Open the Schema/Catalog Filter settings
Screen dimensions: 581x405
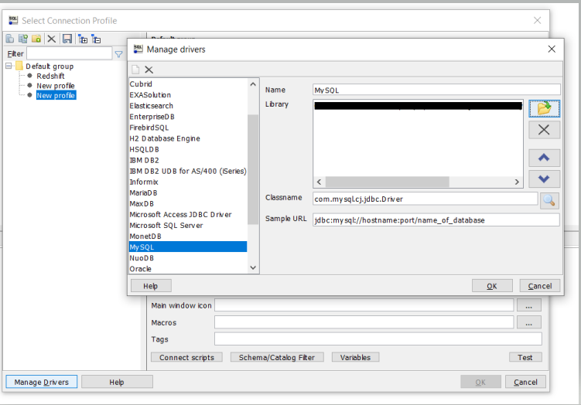[276, 358]
